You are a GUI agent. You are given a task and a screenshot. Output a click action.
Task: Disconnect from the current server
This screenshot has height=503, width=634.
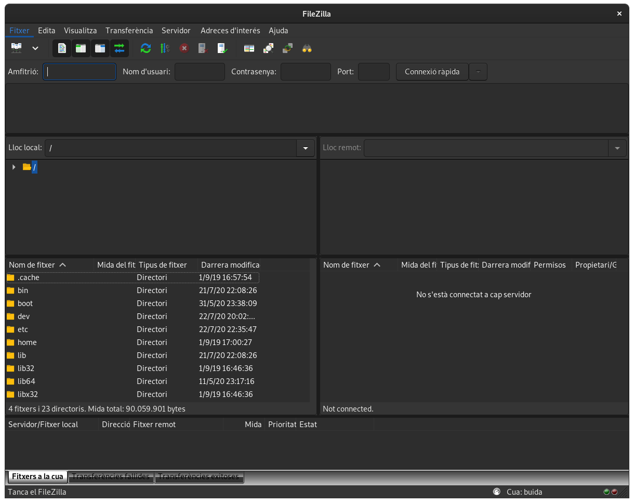203,48
